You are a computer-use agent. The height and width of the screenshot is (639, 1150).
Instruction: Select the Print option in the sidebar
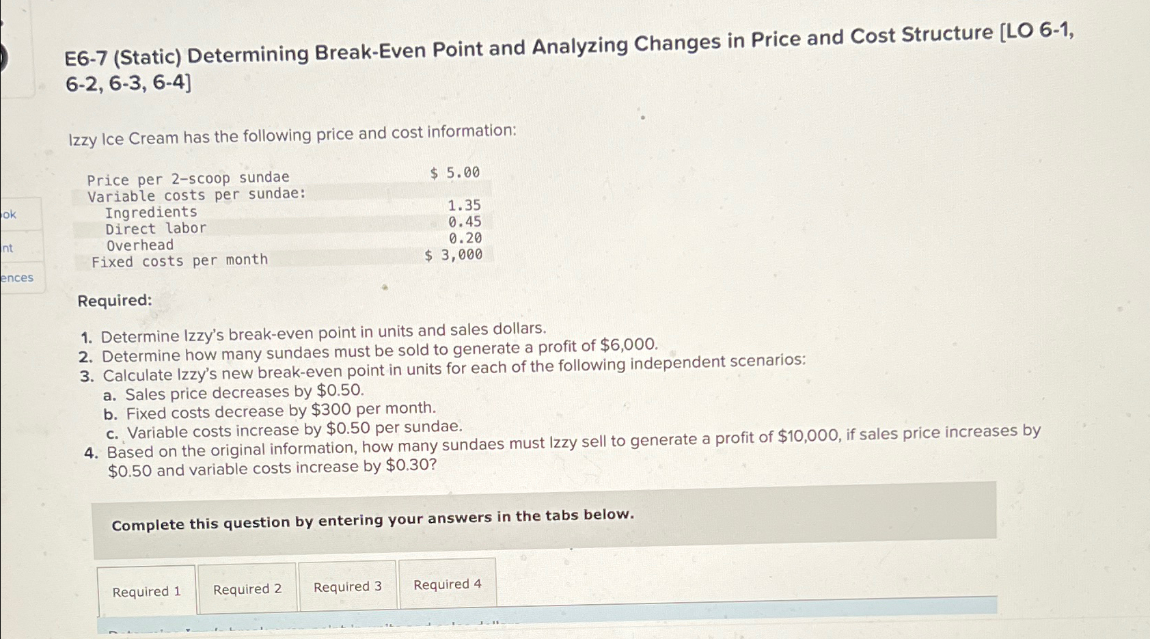(6, 249)
